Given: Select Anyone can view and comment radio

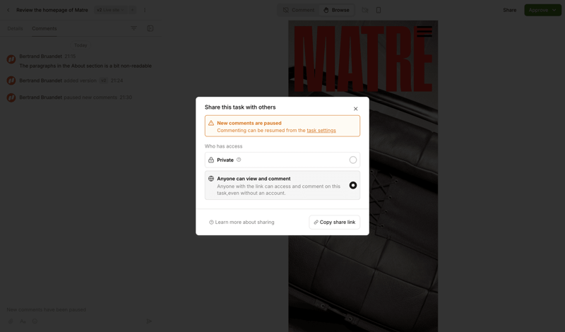Looking at the screenshot, I should [x=352, y=185].
